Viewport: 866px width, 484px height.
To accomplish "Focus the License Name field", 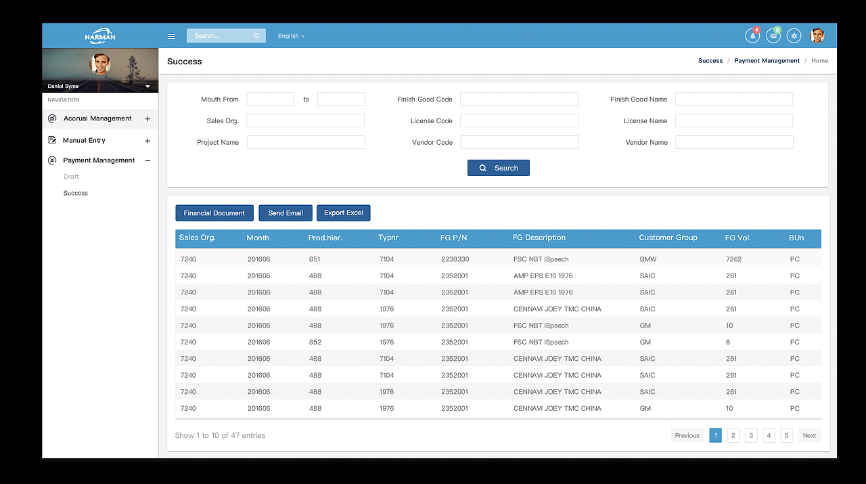I will pos(734,120).
